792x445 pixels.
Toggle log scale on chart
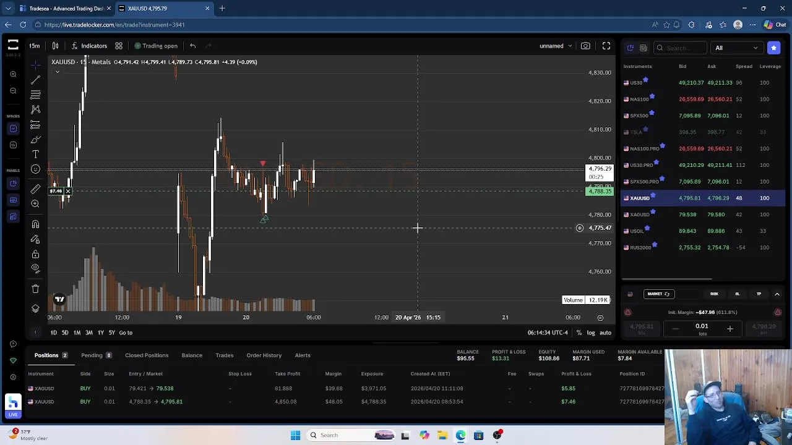point(591,333)
